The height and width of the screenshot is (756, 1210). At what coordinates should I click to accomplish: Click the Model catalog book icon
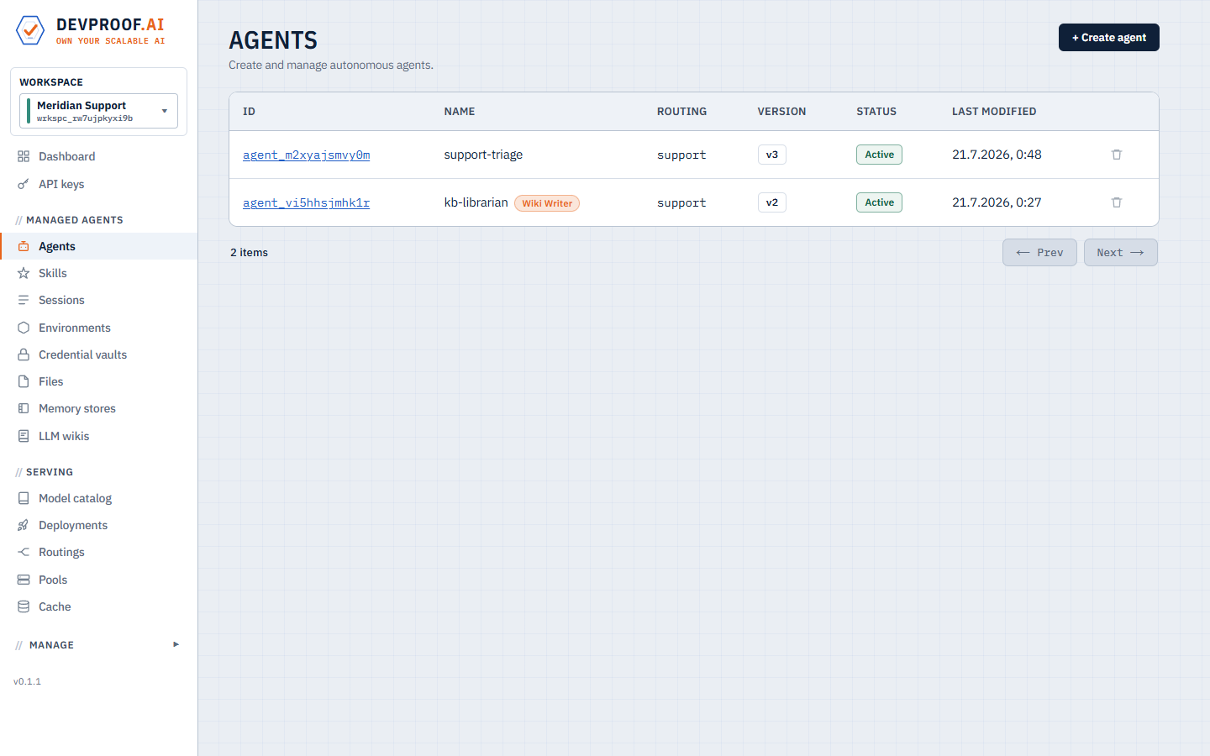(24, 498)
